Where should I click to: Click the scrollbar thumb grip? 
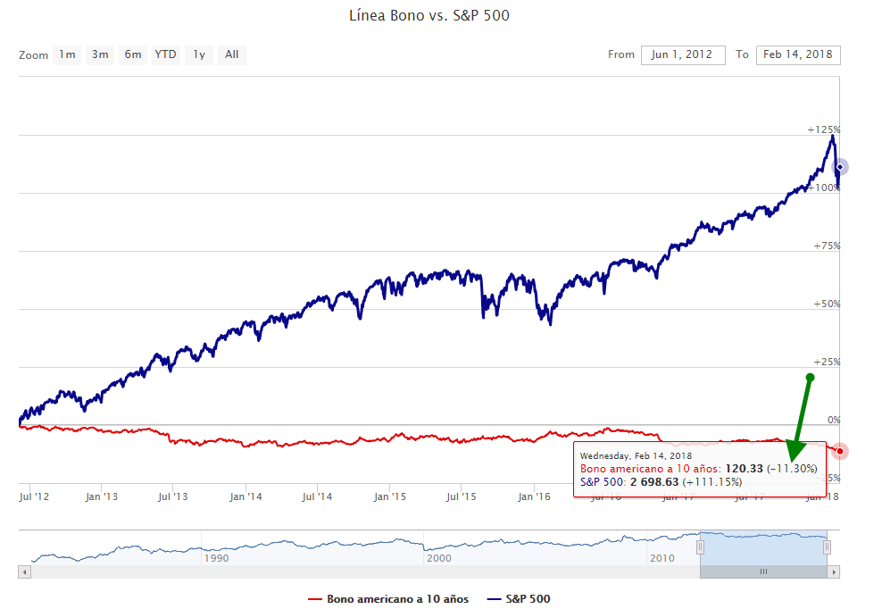point(763,571)
